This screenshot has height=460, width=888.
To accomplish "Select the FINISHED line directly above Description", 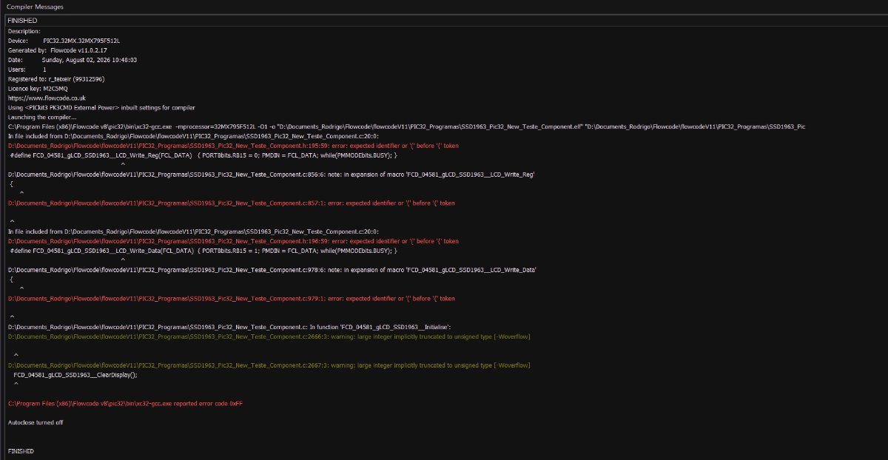I will pyautogui.click(x=22, y=21).
